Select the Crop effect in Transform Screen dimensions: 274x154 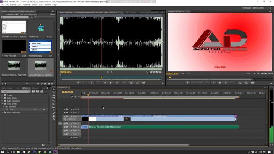tap(12, 109)
